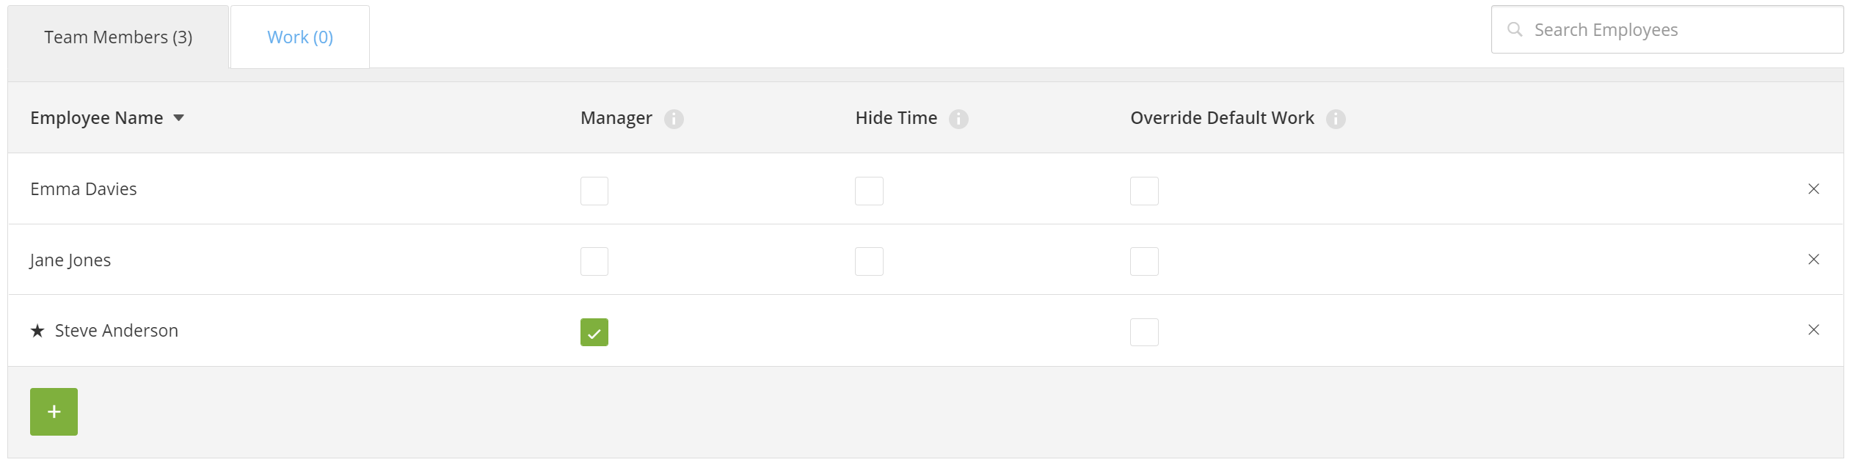Click the Manager column info icon

674,119
